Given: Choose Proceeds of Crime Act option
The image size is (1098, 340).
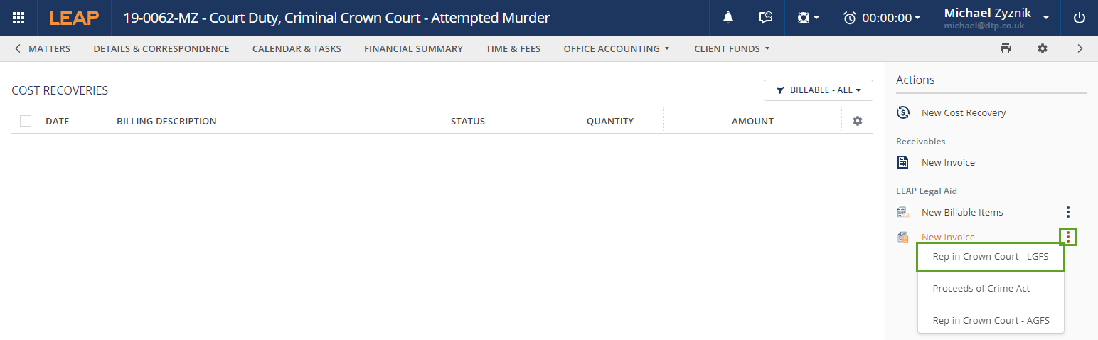Looking at the screenshot, I should point(981,288).
